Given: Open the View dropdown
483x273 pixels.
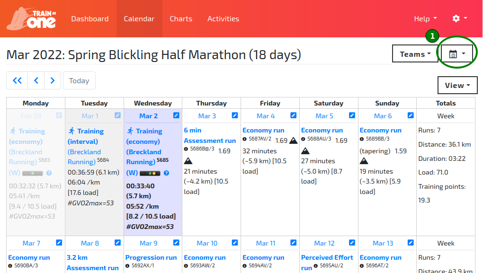Looking at the screenshot, I should click(456, 85).
